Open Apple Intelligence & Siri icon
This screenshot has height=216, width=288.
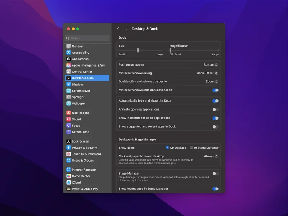pyautogui.click(x=68, y=65)
